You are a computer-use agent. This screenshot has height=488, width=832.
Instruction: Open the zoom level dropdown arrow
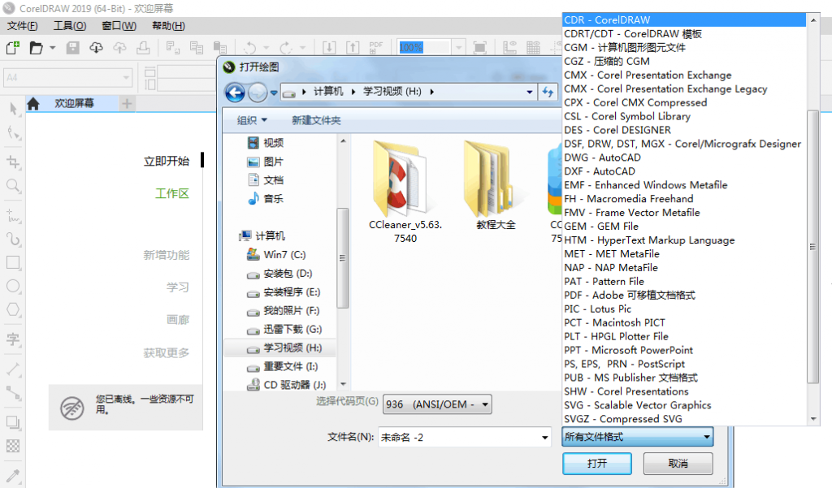458,48
